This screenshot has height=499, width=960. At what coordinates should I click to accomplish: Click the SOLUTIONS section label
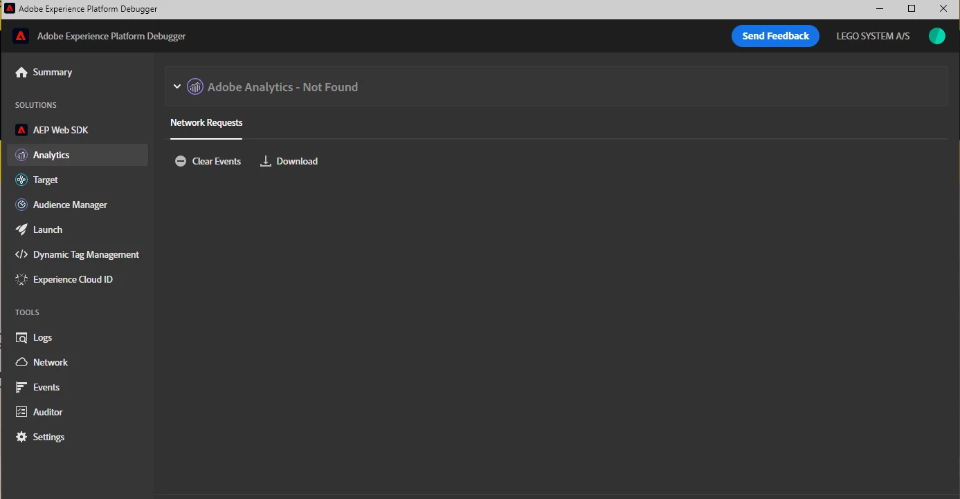tap(36, 105)
